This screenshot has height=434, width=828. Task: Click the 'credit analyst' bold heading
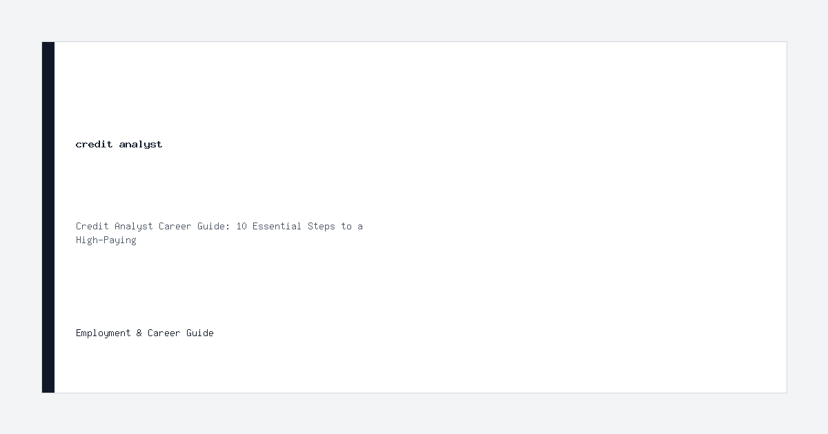[x=119, y=144]
